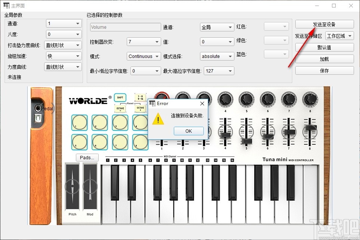Open the 通道 channel dropdown

tap(63, 23)
